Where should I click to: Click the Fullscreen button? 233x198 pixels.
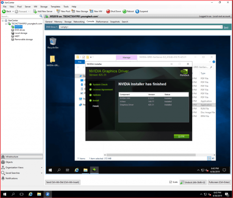click(x=219, y=182)
